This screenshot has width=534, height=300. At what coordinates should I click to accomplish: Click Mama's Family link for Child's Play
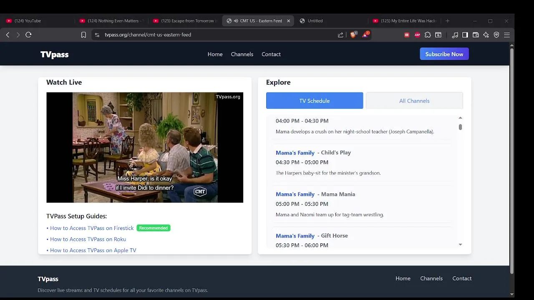click(x=295, y=152)
